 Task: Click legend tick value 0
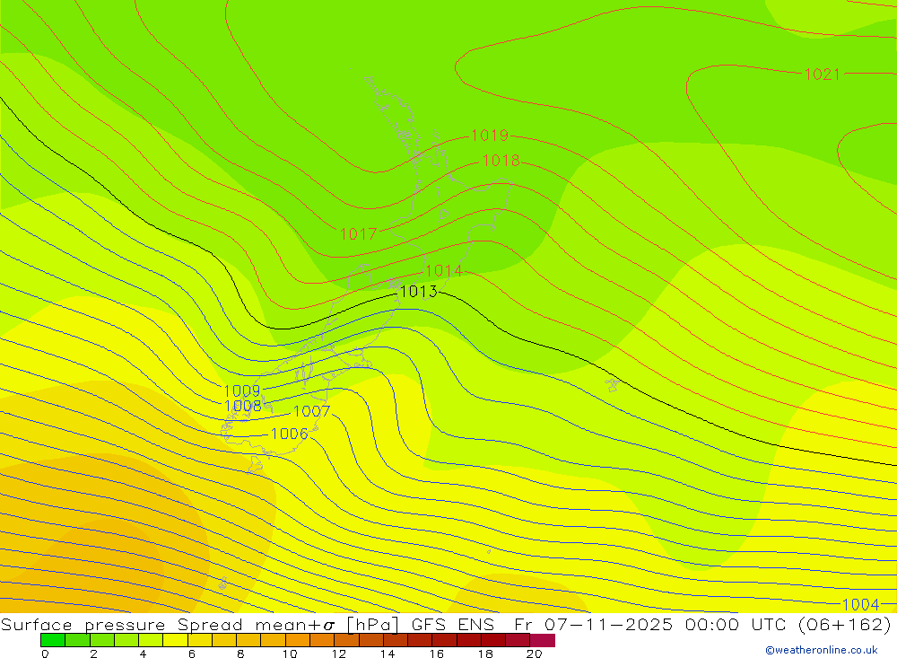click(45, 654)
